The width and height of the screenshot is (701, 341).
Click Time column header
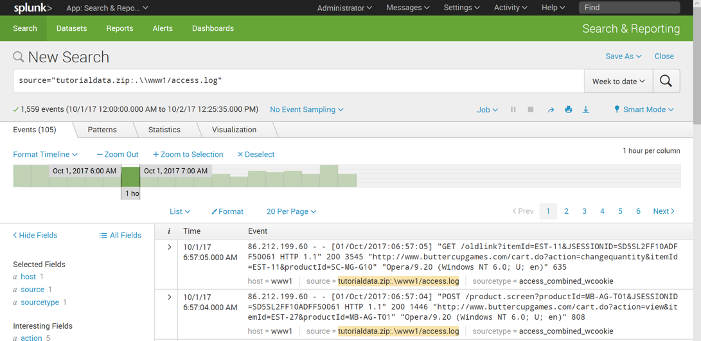pyautogui.click(x=191, y=231)
